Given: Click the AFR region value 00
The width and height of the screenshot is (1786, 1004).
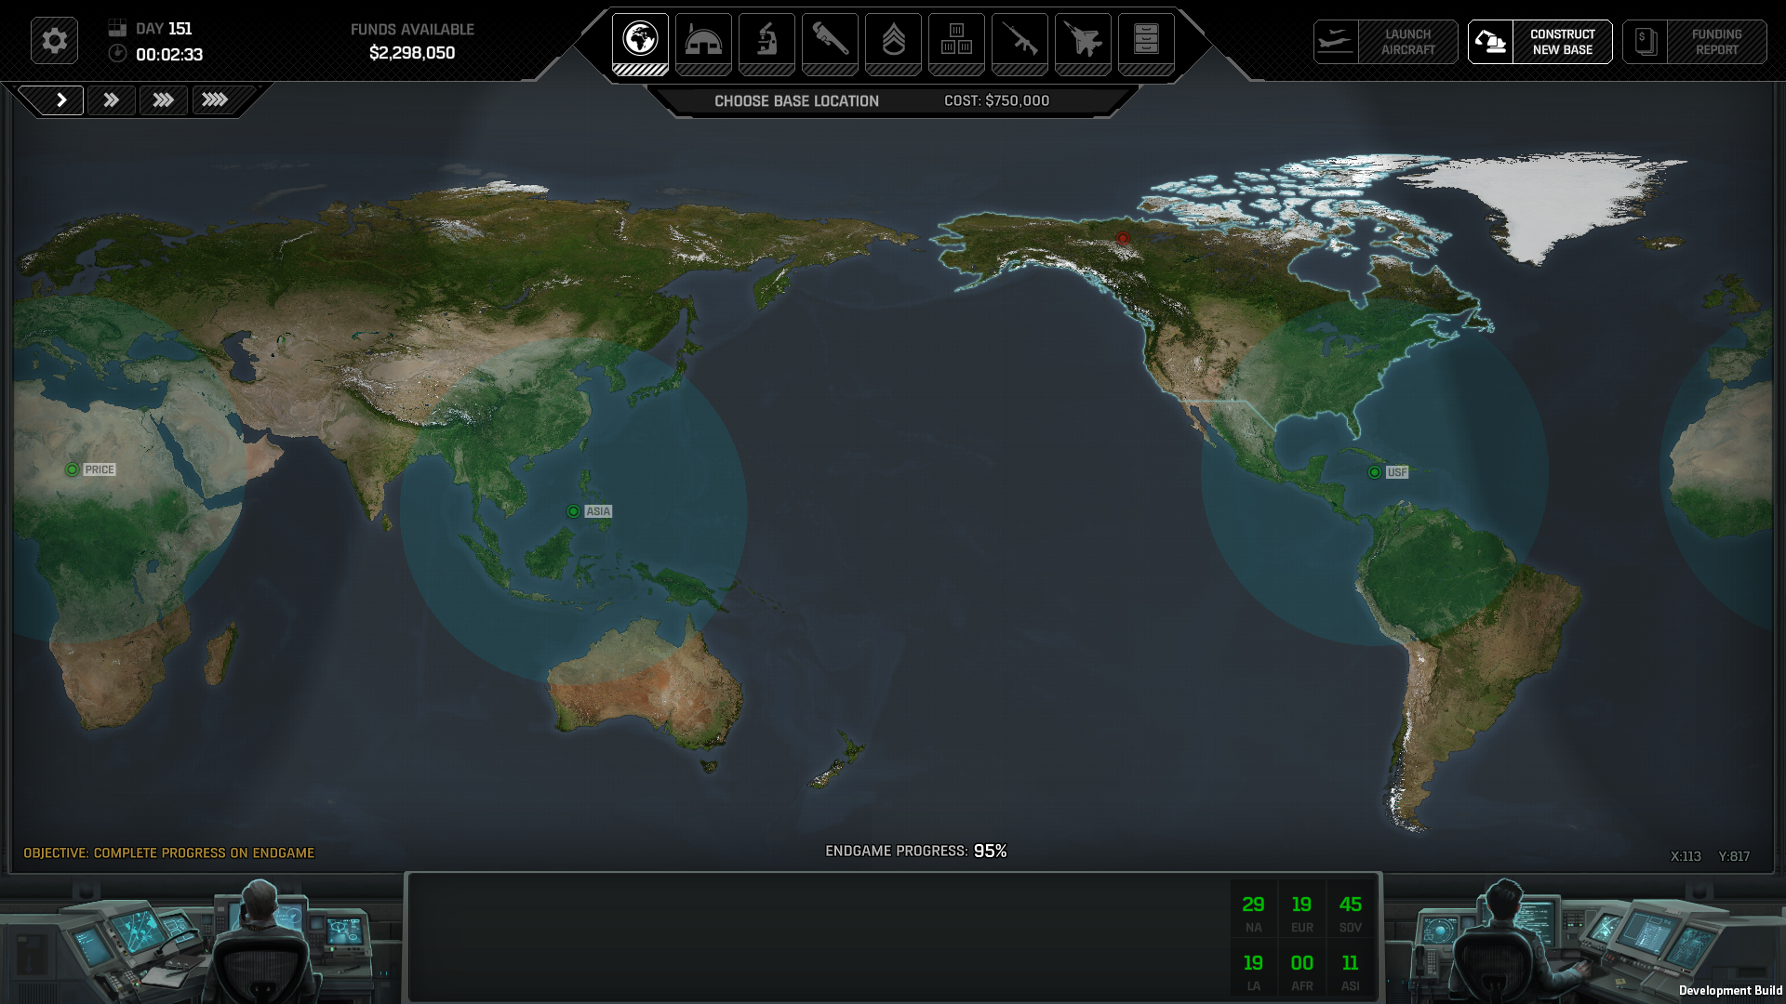Looking at the screenshot, I should click(x=1301, y=963).
